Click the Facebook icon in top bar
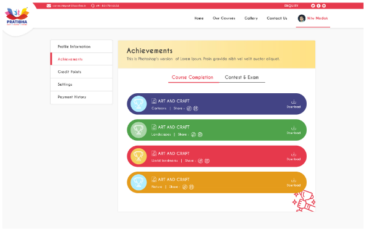This screenshot has width=366, height=242. tap(318, 6)
